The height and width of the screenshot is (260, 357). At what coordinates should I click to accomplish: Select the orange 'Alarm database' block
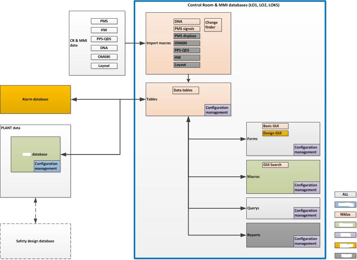[35, 99]
